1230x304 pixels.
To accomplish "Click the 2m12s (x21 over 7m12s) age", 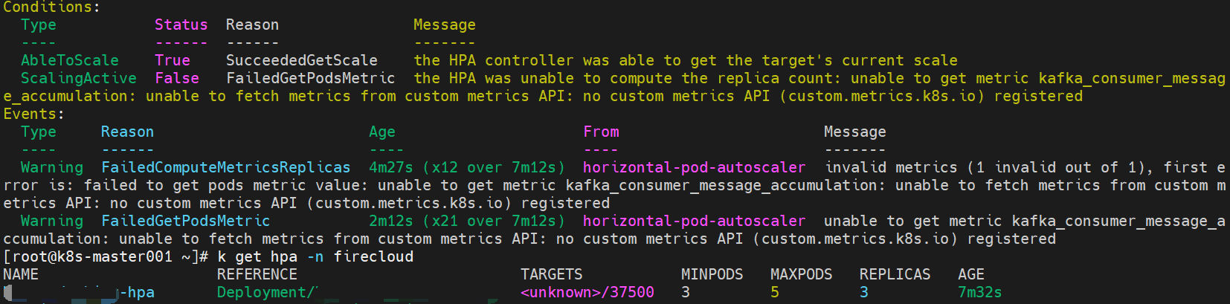I will coord(466,221).
